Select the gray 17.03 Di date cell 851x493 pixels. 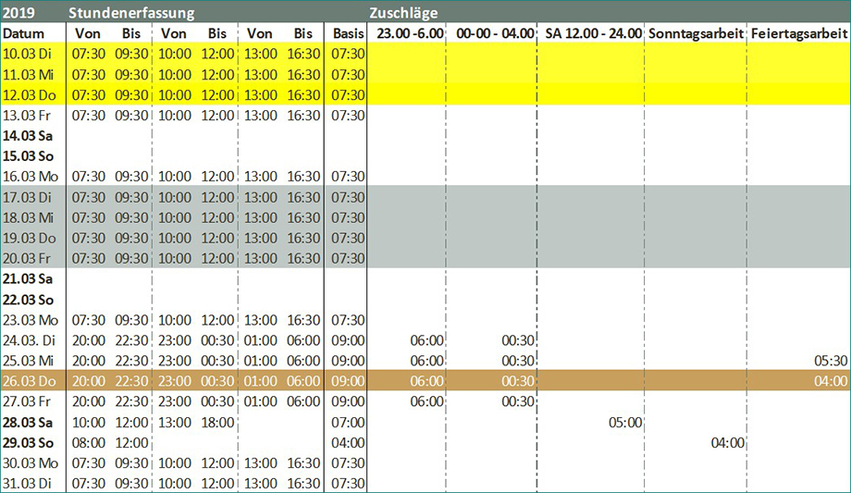click(x=28, y=197)
